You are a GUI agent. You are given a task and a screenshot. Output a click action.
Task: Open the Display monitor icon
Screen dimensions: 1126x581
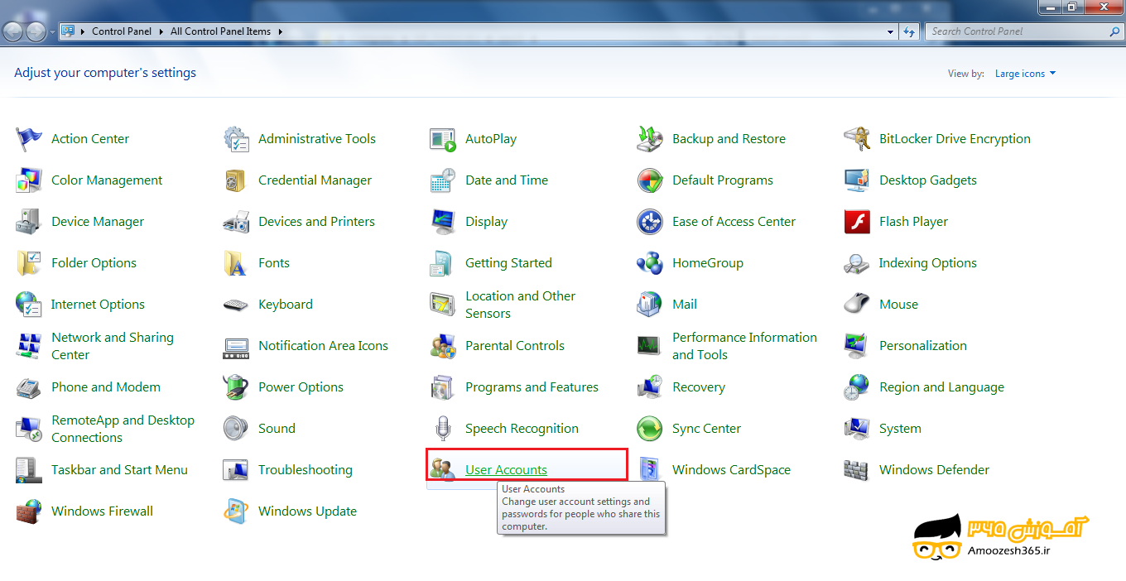coord(443,222)
